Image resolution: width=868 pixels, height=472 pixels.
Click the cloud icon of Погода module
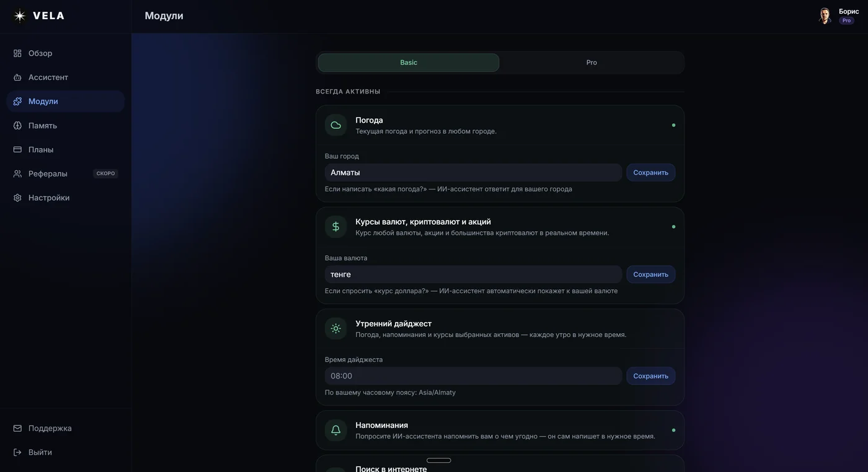coord(336,125)
